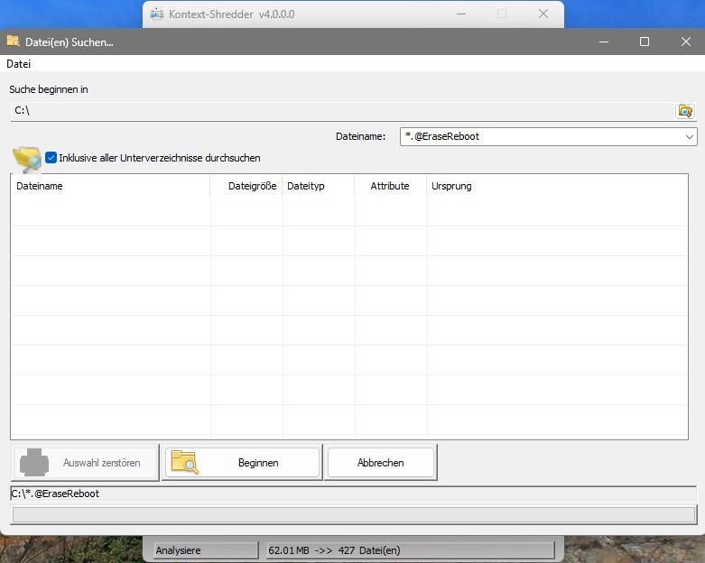Open the Datei menu
705x563 pixels.
point(18,64)
